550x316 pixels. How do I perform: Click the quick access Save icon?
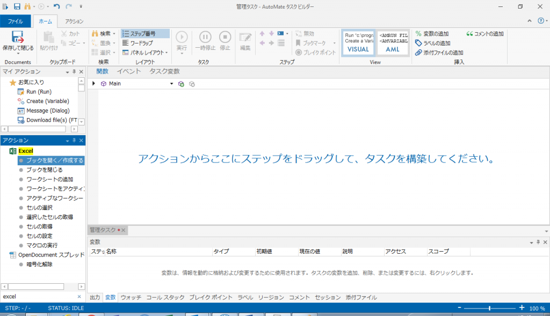click(17, 6)
